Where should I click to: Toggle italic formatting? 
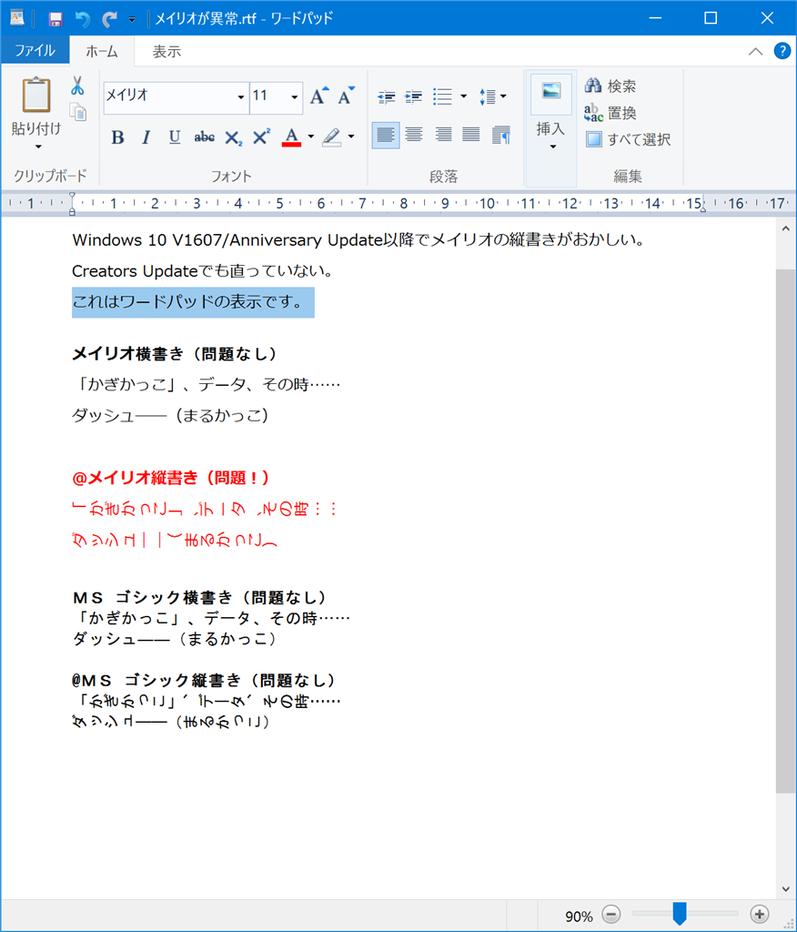[x=146, y=137]
